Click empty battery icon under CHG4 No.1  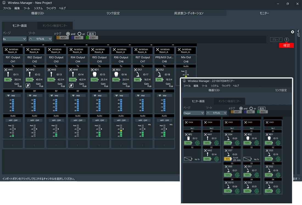(x=188, y=159)
